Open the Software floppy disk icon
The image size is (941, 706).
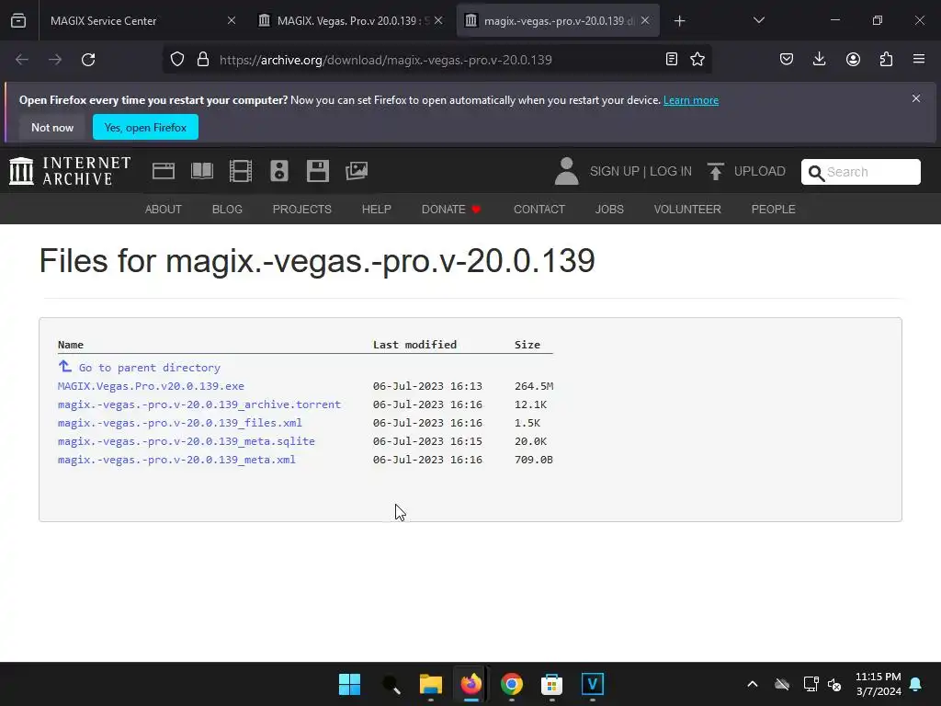click(x=317, y=171)
